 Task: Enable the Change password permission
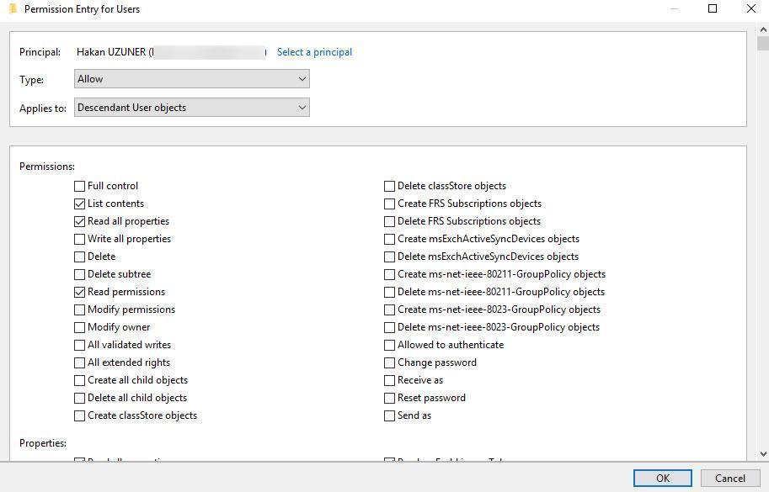coord(390,362)
